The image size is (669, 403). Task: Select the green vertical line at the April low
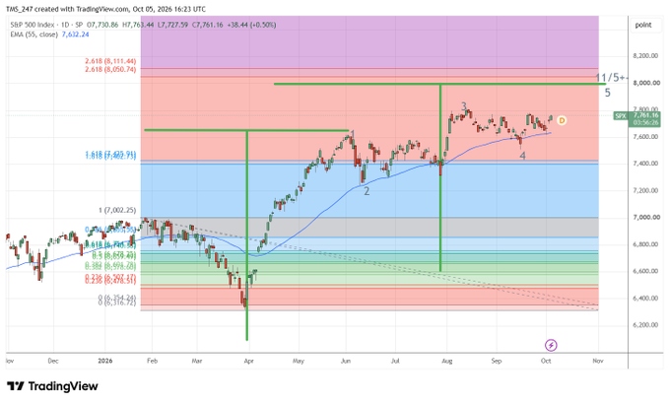click(247, 235)
